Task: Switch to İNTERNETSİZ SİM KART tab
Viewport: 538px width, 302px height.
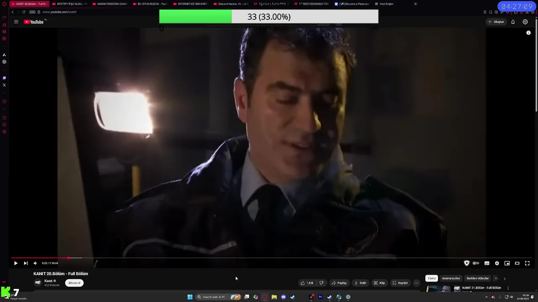Action: click(x=190, y=4)
